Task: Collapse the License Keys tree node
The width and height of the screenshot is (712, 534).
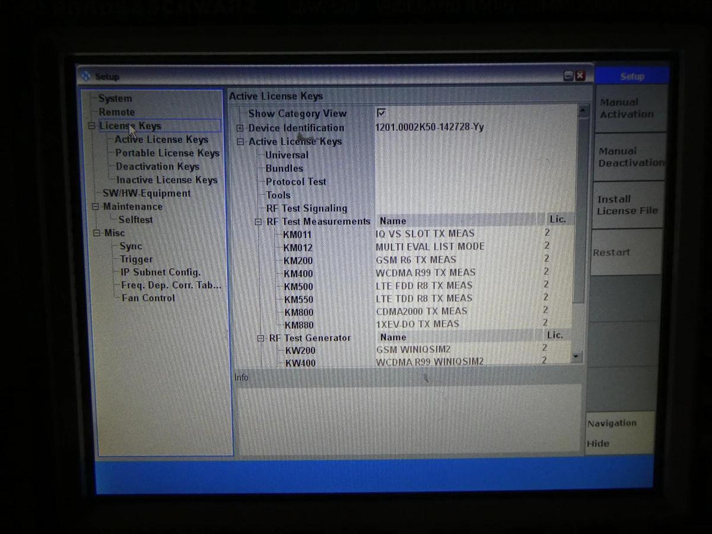Action: (92, 126)
